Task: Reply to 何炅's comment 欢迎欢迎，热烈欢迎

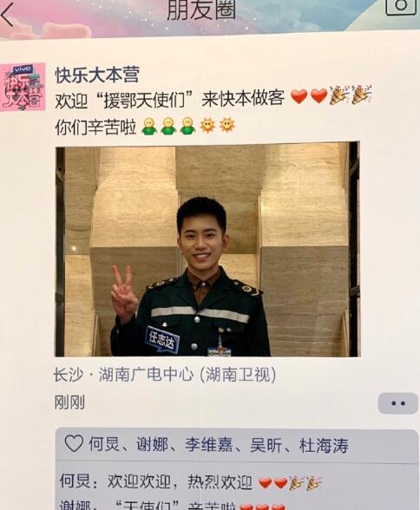Action: [190, 482]
